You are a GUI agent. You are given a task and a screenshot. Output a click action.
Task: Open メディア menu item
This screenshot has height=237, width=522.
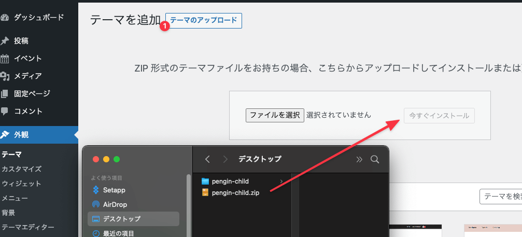point(28,76)
